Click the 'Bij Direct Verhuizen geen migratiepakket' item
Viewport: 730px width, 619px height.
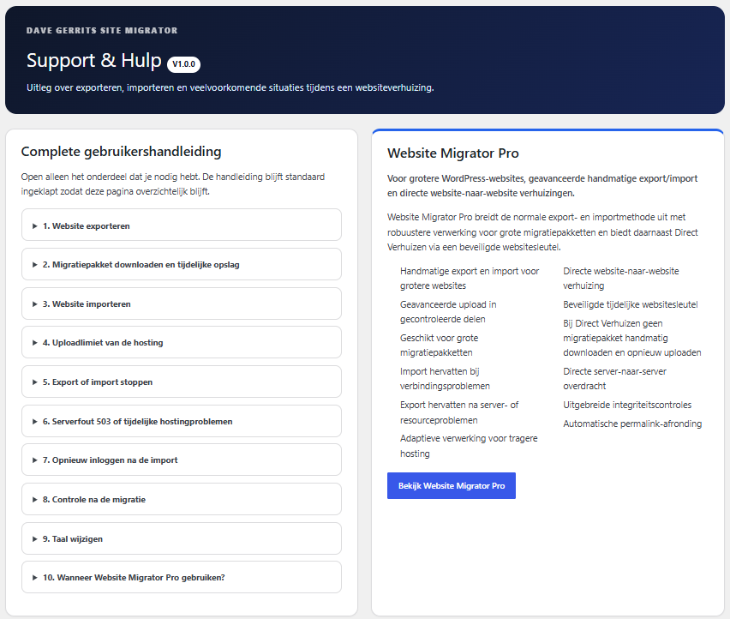click(631, 338)
